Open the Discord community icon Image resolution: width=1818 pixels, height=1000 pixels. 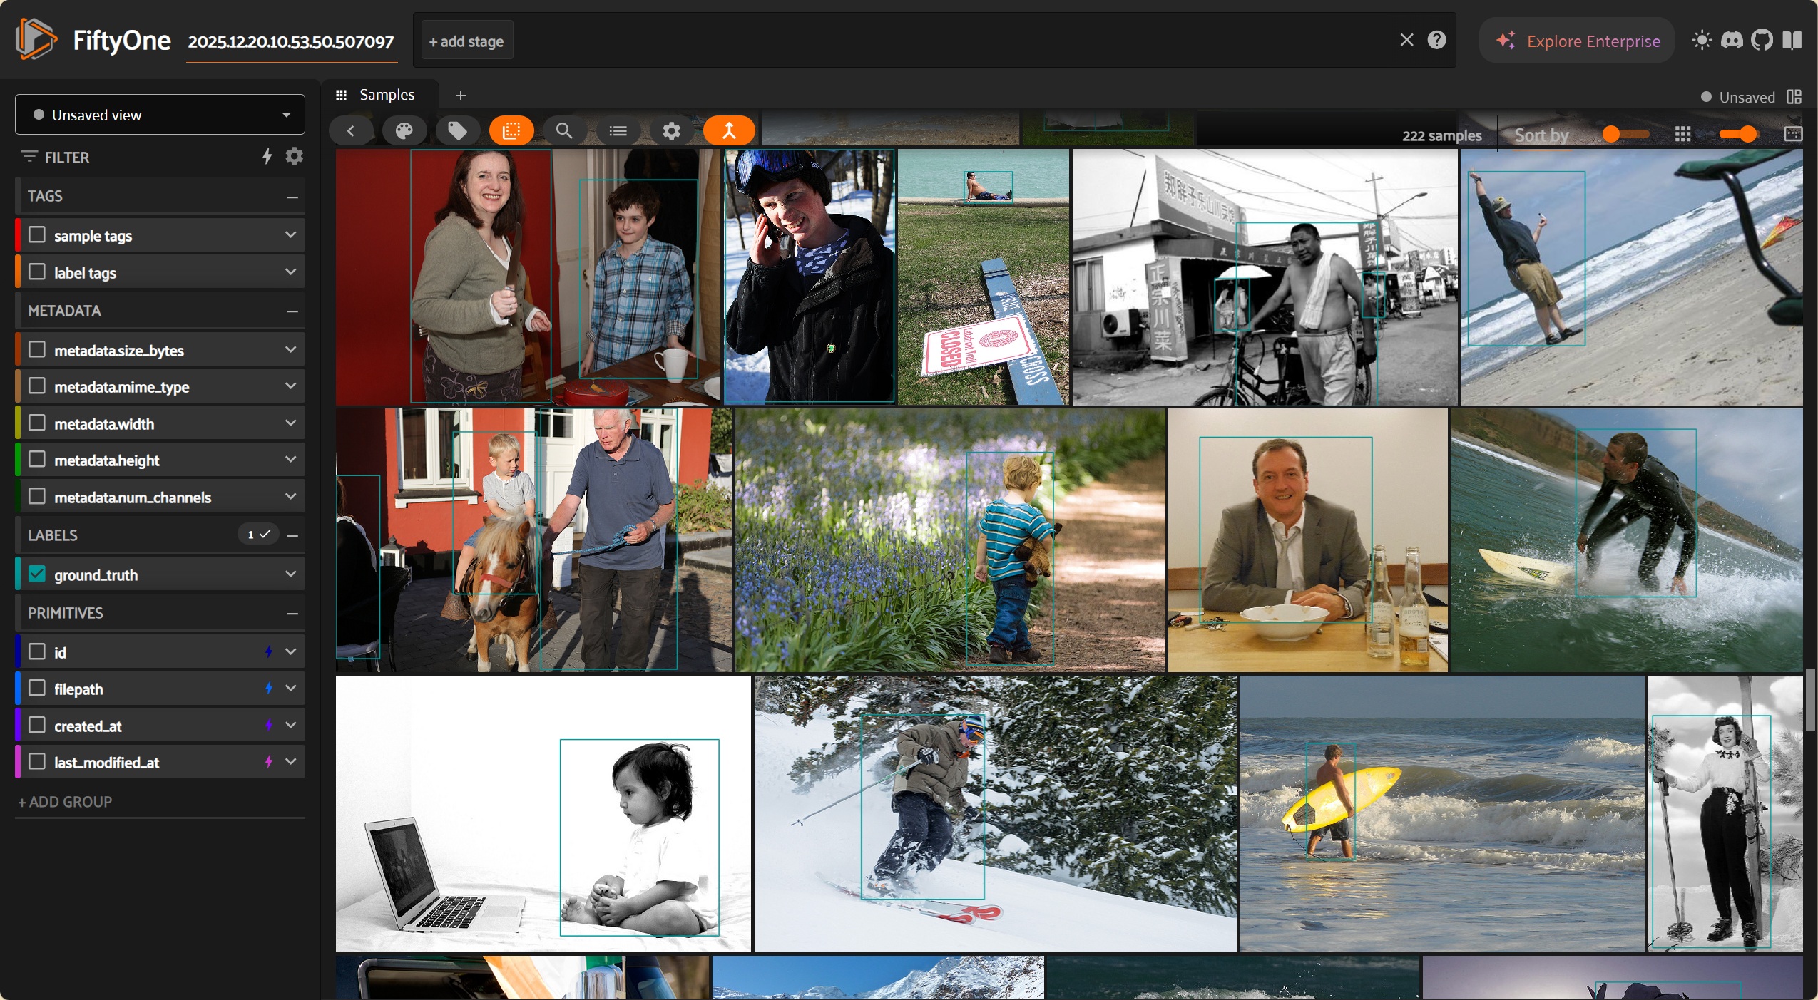coord(1732,40)
